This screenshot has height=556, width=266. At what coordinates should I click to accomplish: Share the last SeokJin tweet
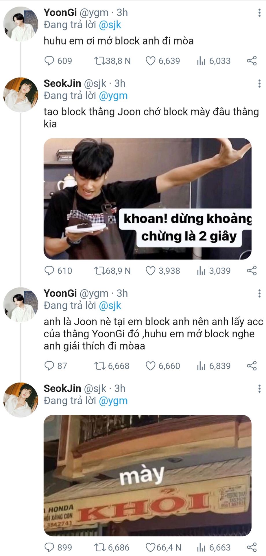pyautogui.click(x=252, y=548)
